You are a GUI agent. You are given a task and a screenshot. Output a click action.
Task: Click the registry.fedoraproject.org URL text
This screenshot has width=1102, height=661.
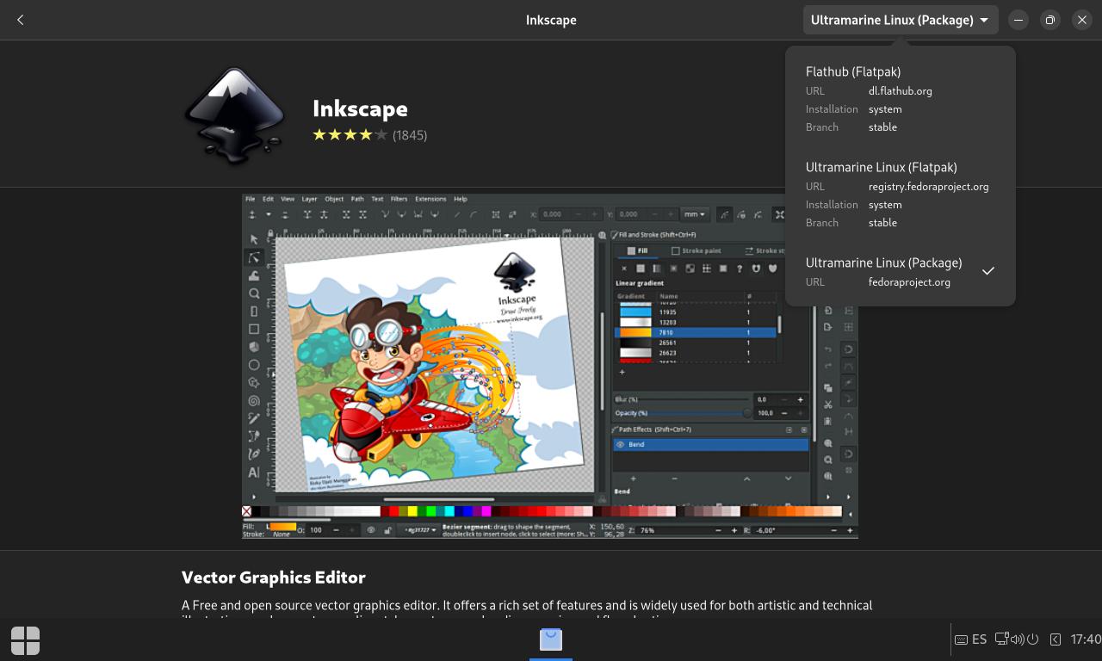(x=928, y=186)
